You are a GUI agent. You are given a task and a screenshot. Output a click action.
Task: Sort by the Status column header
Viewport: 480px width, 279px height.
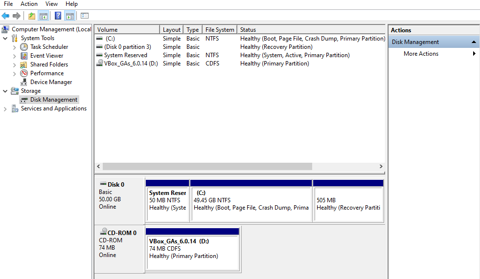click(x=311, y=30)
